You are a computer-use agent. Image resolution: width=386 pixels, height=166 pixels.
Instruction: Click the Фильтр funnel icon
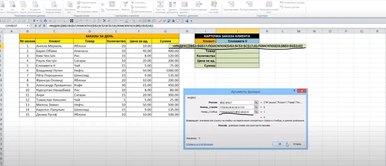click(x=125, y=6)
